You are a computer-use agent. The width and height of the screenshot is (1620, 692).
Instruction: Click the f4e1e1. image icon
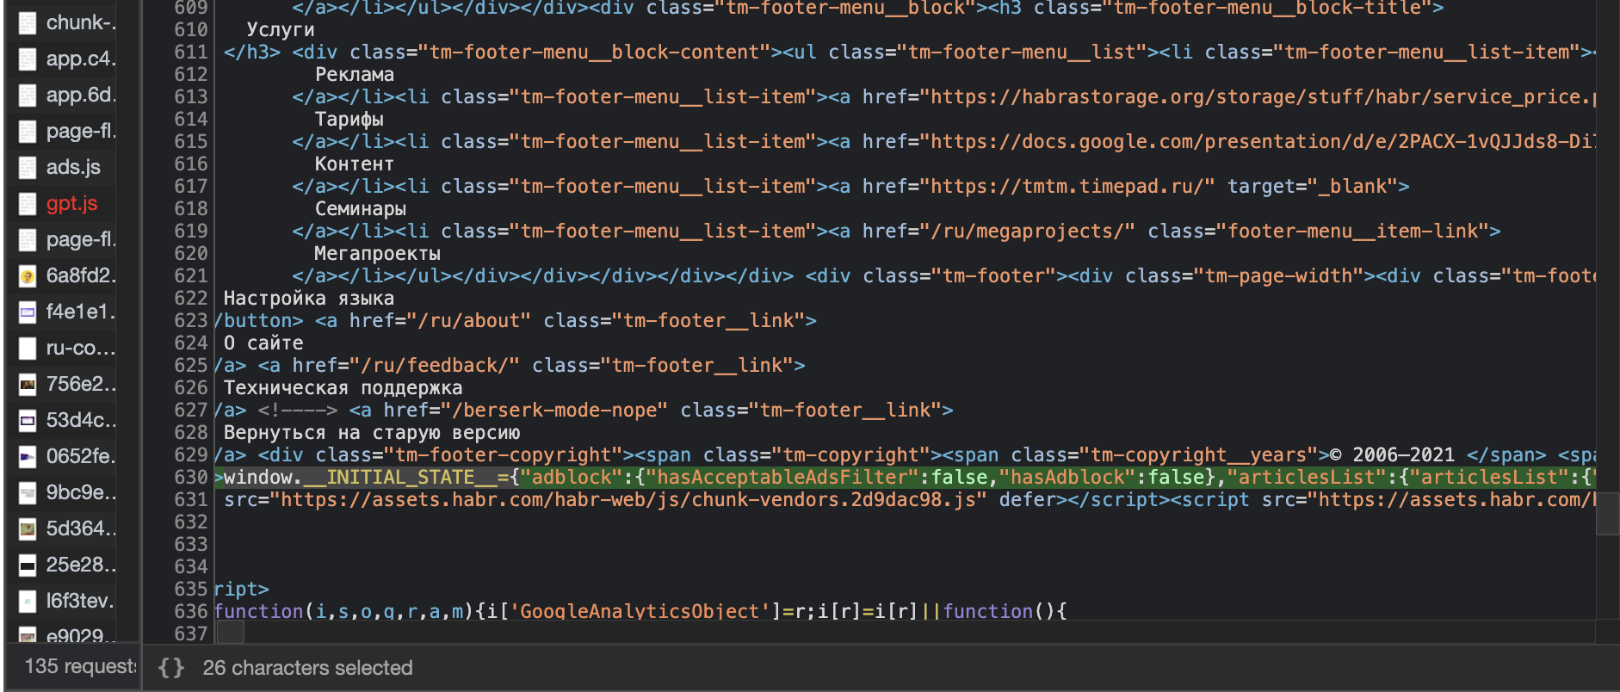point(28,312)
